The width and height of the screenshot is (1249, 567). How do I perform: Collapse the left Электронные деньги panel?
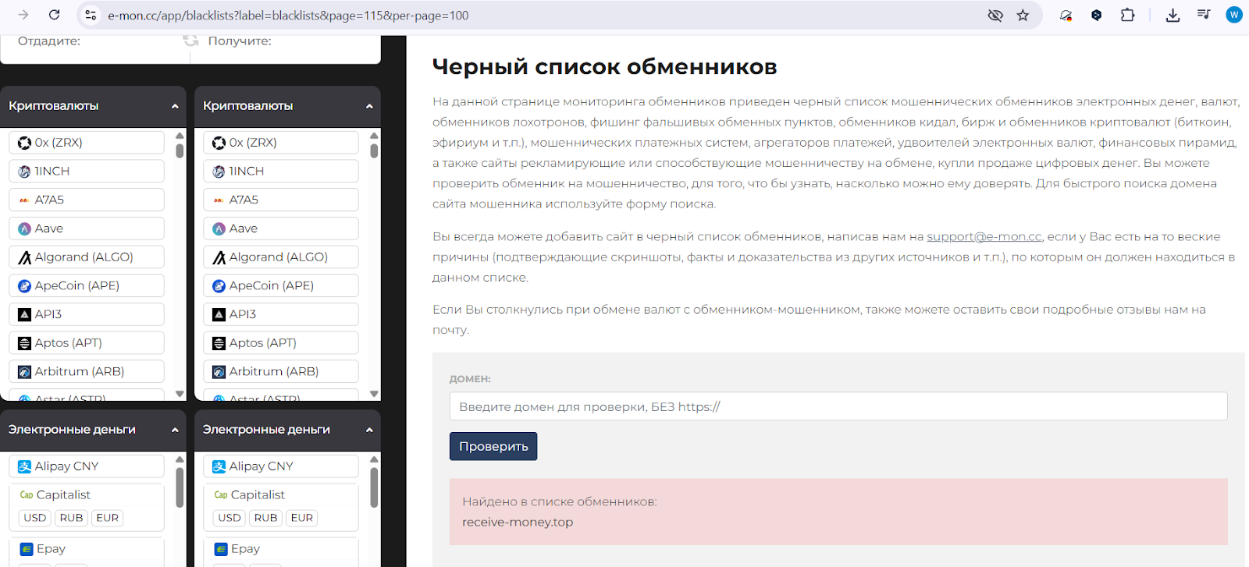(x=175, y=430)
